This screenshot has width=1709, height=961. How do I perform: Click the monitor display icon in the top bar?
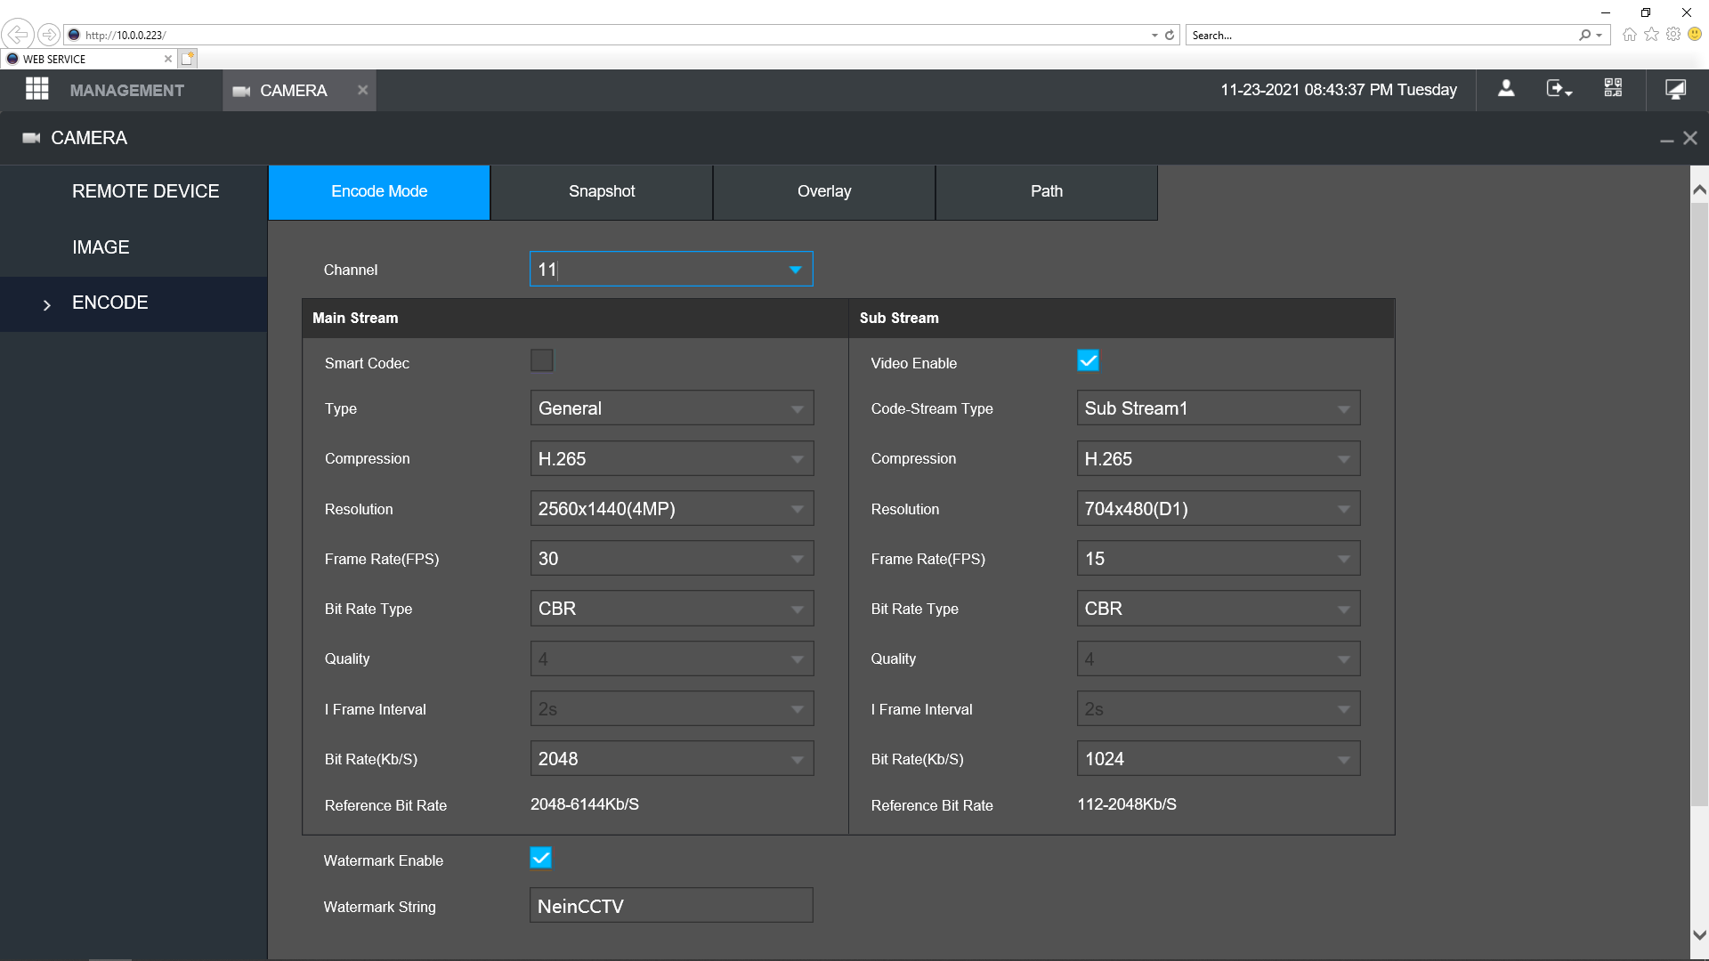tap(1675, 89)
